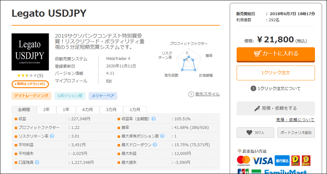The height and width of the screenshot is (174, 327).
Task: Click the 利用者数 292名 value
Action: [274, 20]
